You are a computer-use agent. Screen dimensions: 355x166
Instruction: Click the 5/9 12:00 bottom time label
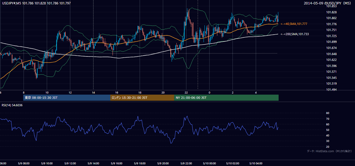[x=70, y=164]
